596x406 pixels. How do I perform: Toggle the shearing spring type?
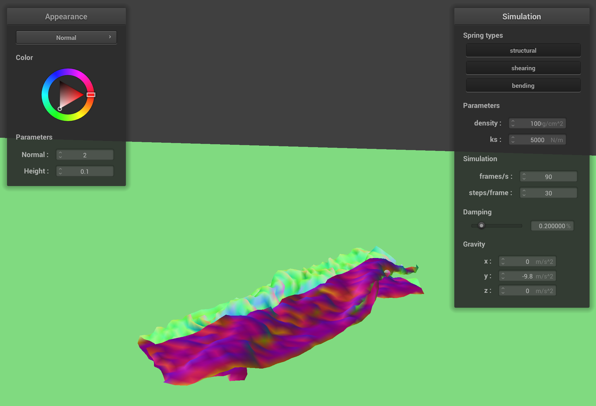click(x=523, y=68)
